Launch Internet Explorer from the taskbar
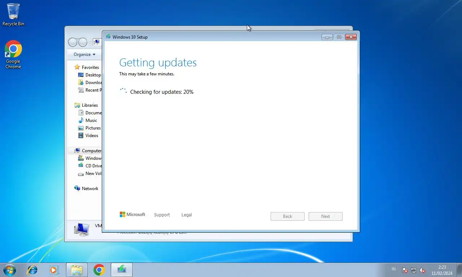Image resolution: width=462 pixels, height=277 pixels. tap(32, 270)
